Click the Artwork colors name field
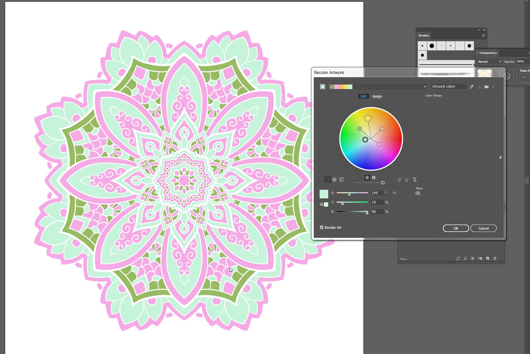The width and height of the screenshot is (530, 354). 449,87
